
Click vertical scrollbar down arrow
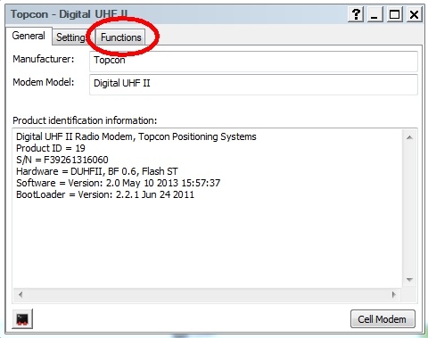409,280
